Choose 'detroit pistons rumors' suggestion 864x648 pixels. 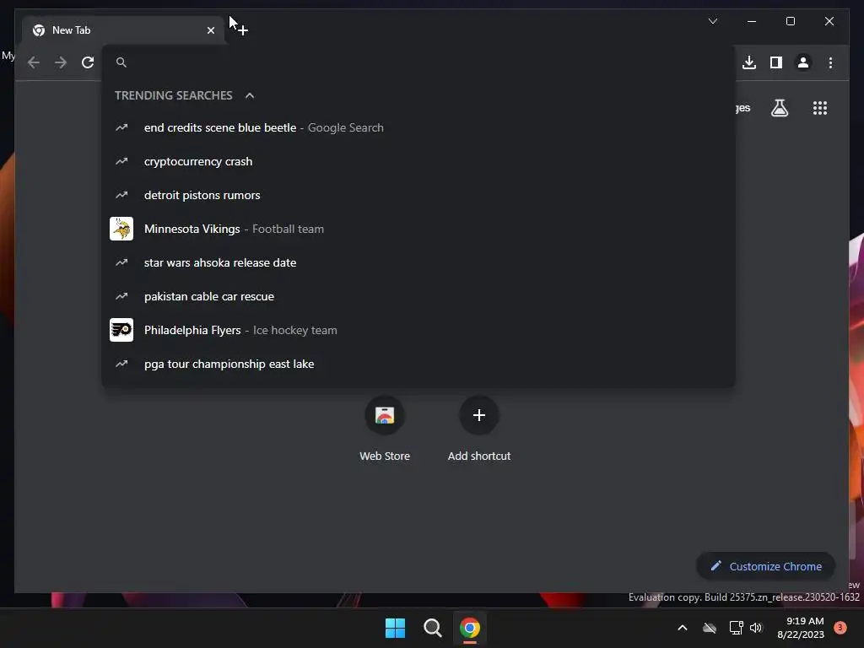(x=418, y=195)
